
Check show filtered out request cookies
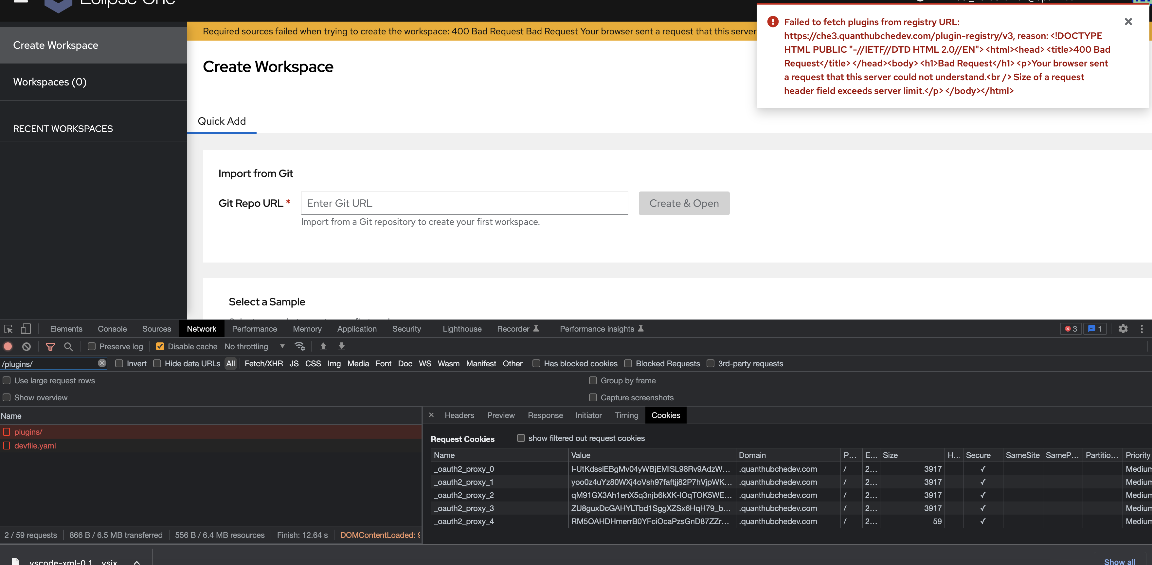(x=521, y=438)
